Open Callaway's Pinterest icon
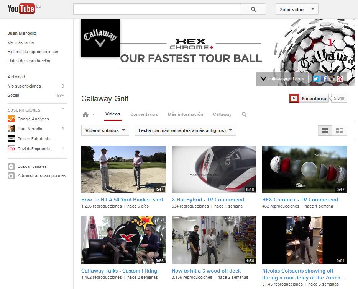This screenshot has height=289, width=358. [x=340, y=79]
